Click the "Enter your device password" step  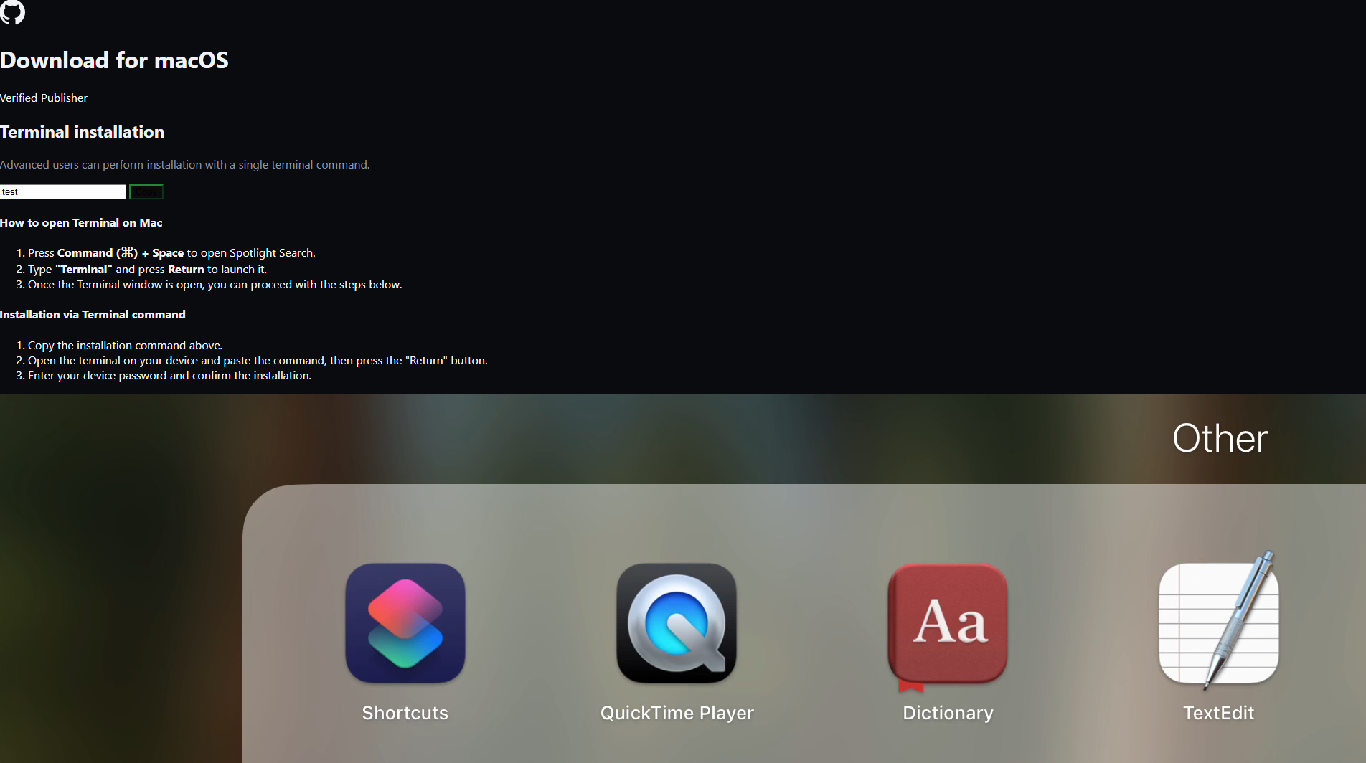[169, 375]
